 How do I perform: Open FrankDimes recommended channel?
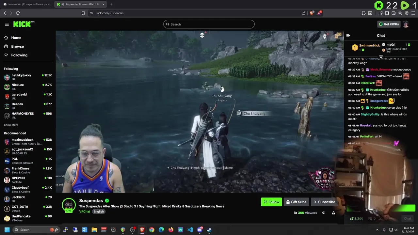pos(28,170)
